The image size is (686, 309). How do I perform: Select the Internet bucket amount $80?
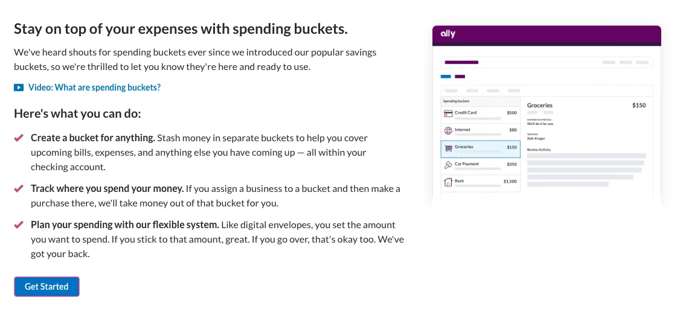(513, 130)
